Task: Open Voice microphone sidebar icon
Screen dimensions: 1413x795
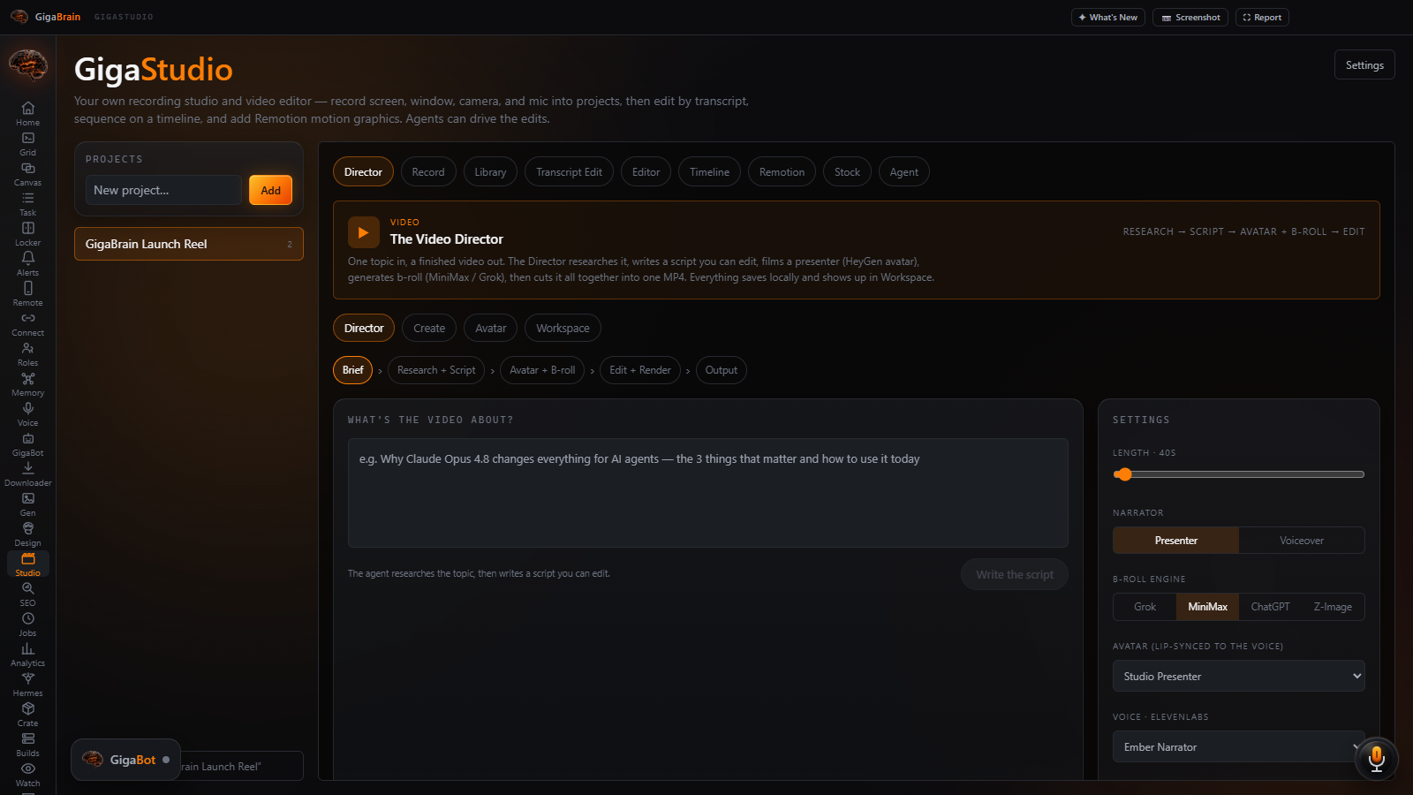Action: [x=27, y=413]
